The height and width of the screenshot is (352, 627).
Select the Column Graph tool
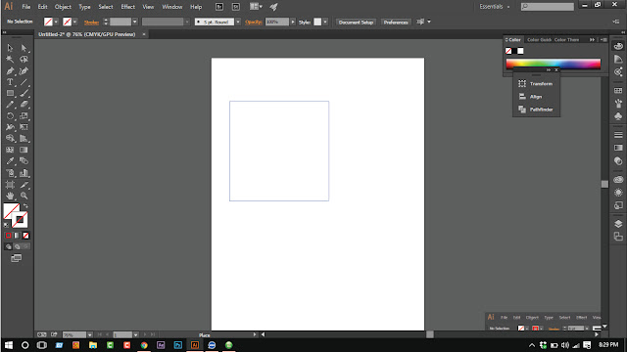point(24,173)
